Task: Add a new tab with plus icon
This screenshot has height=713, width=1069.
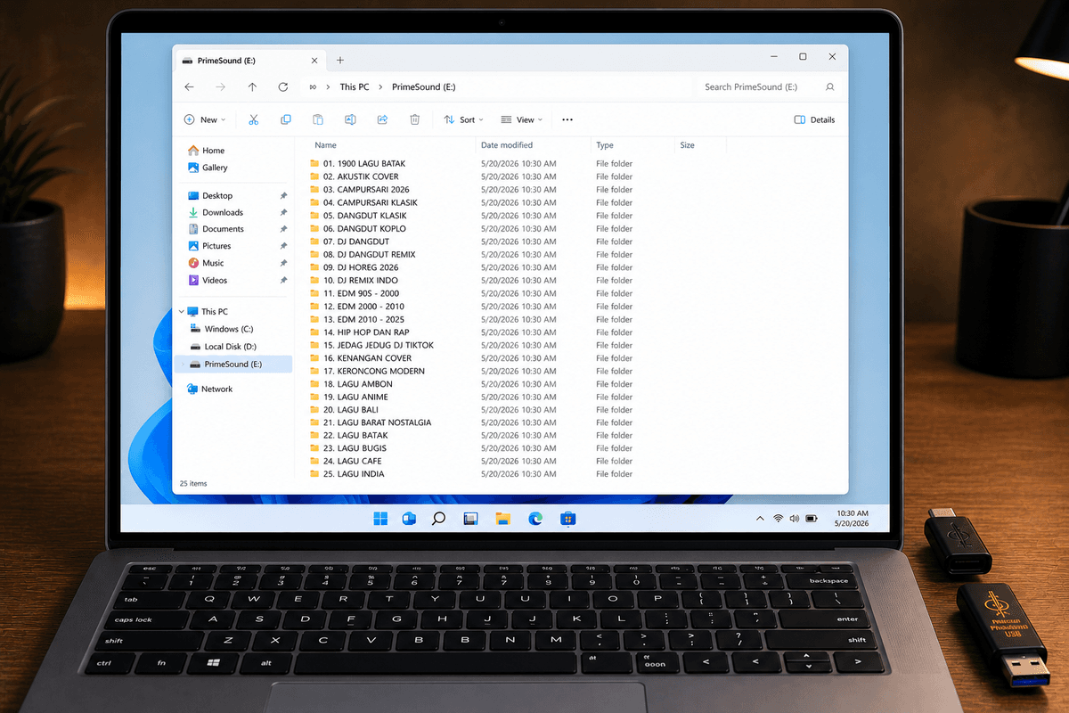Action: (339, 61)
